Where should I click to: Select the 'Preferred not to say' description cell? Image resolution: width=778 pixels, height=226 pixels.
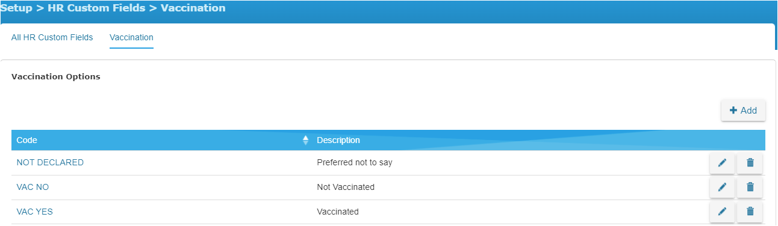point(355,162)
